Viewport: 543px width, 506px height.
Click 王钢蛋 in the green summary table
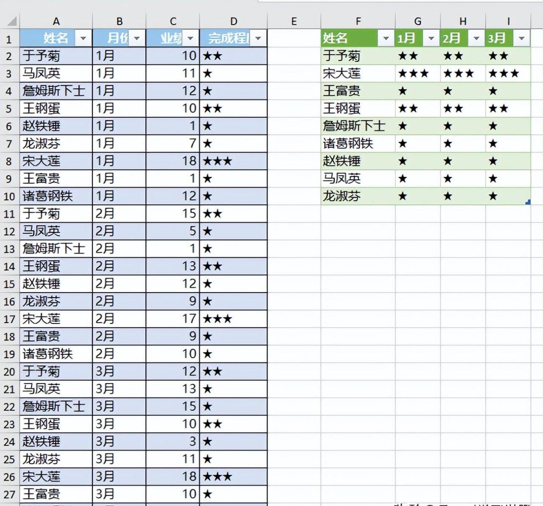(x=358, y=108)
